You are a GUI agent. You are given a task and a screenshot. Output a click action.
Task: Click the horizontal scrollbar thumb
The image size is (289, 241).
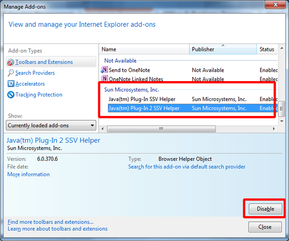coord(161,128)
